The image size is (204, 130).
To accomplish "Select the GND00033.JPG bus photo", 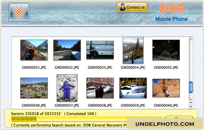I will (x=100, y=50).
